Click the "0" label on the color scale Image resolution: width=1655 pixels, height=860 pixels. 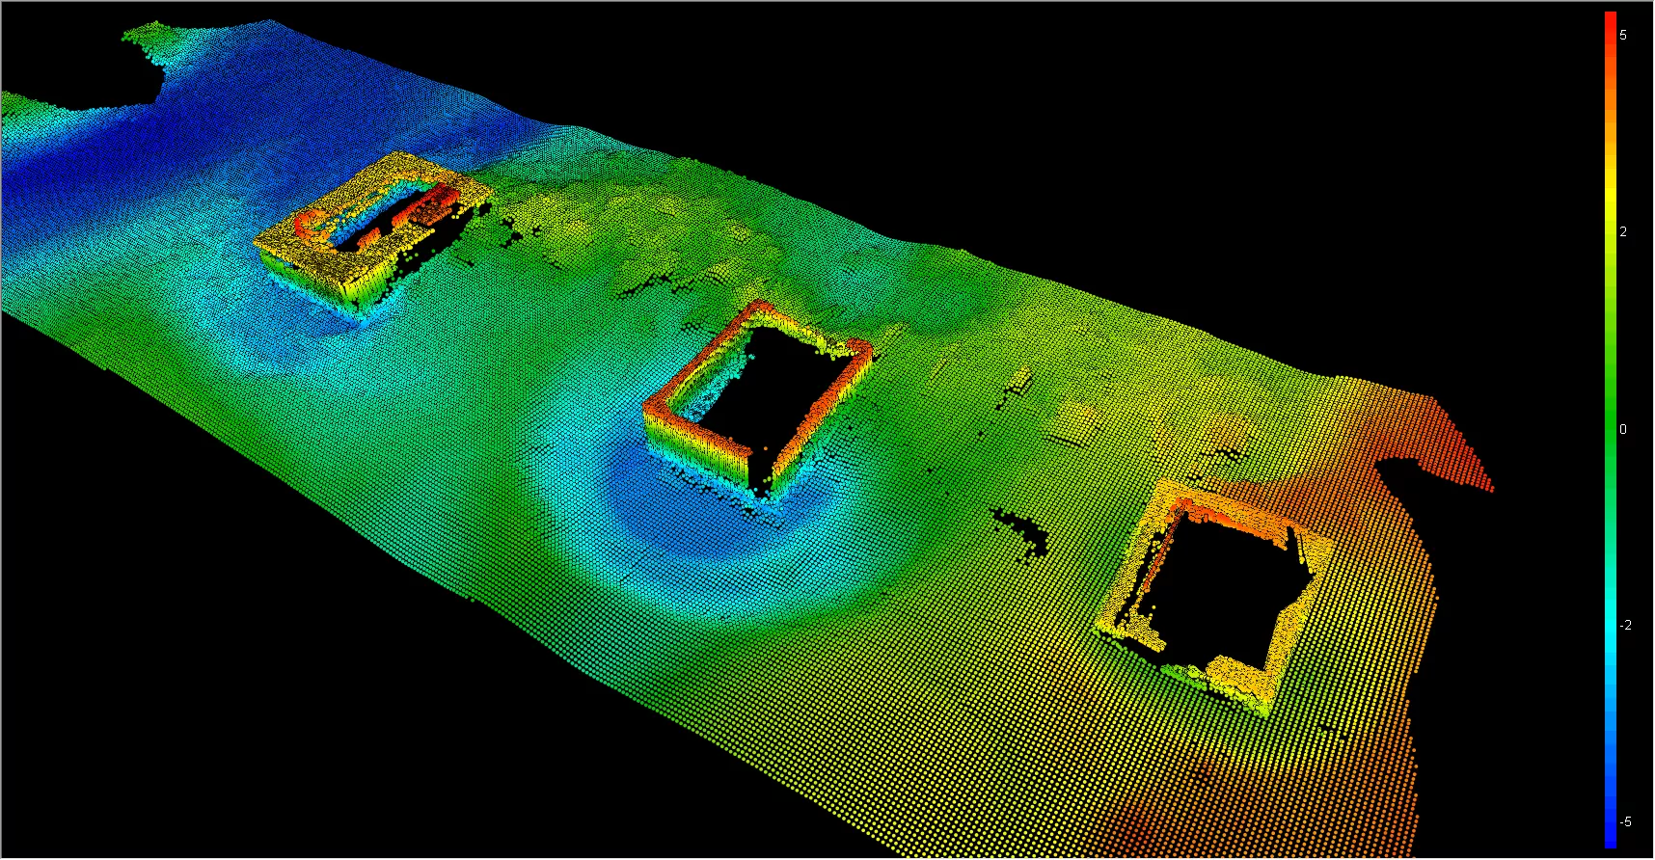tap(1623, 429)
